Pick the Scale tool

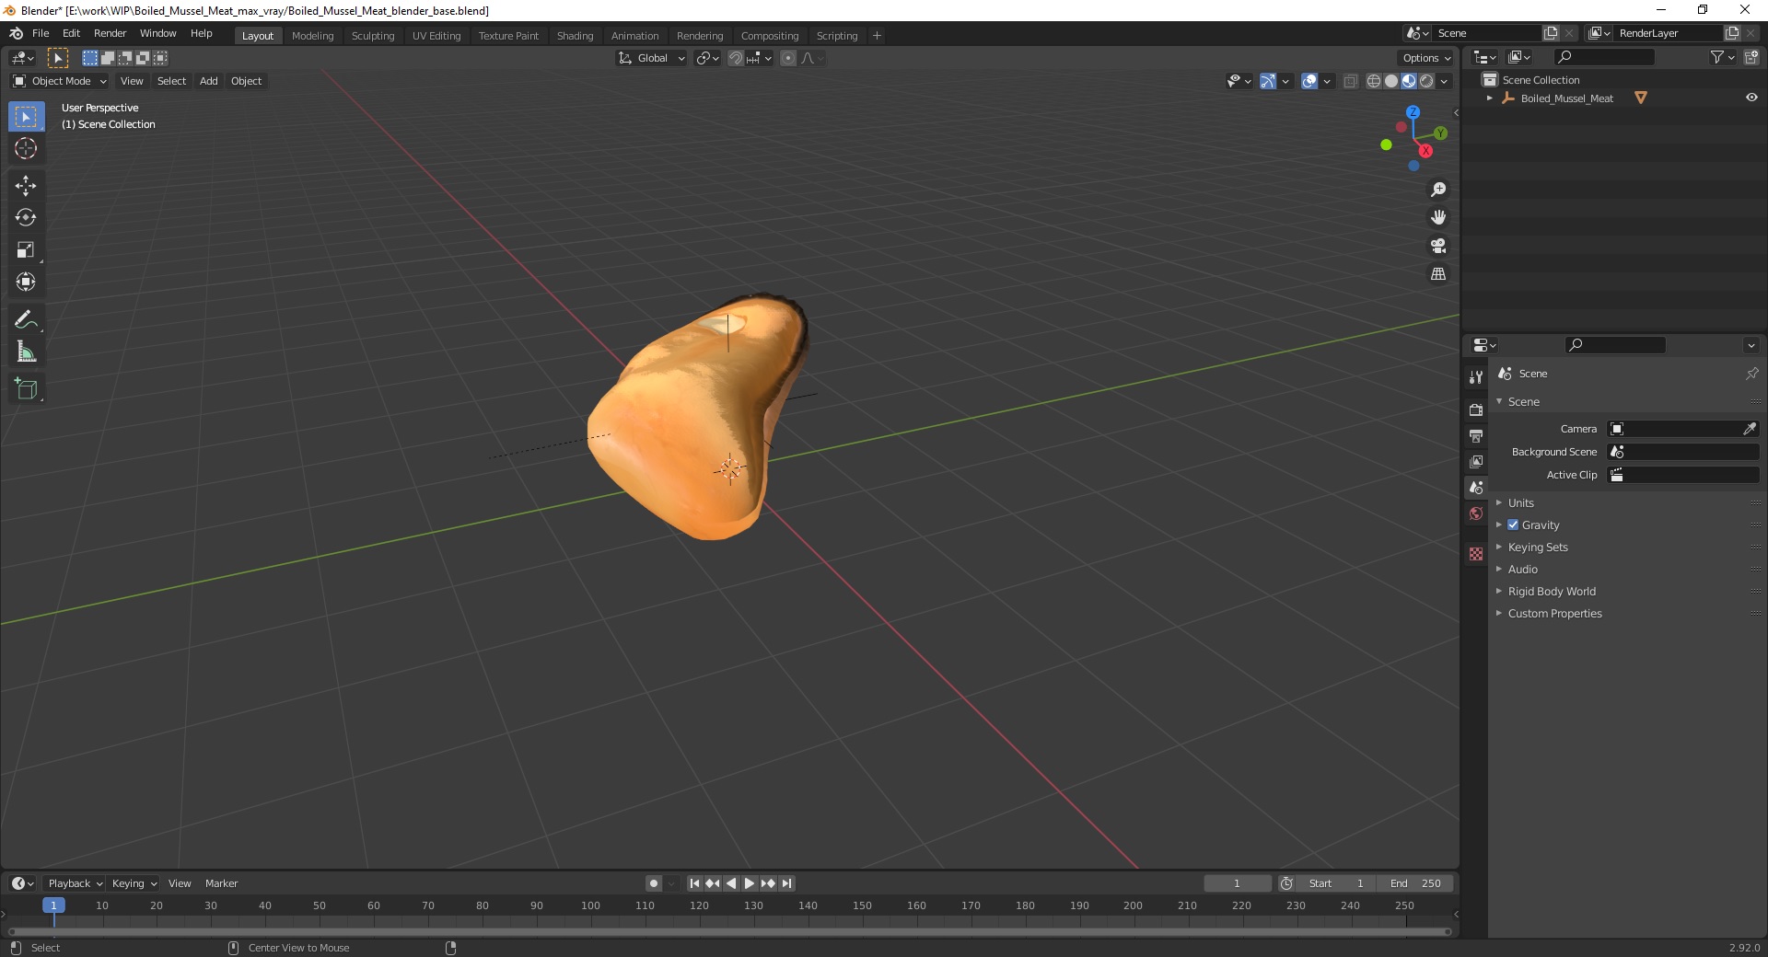pos(26,250)
